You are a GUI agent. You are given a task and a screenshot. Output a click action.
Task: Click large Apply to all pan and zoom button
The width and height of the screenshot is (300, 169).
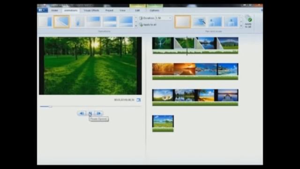click(x=248, y=22)
